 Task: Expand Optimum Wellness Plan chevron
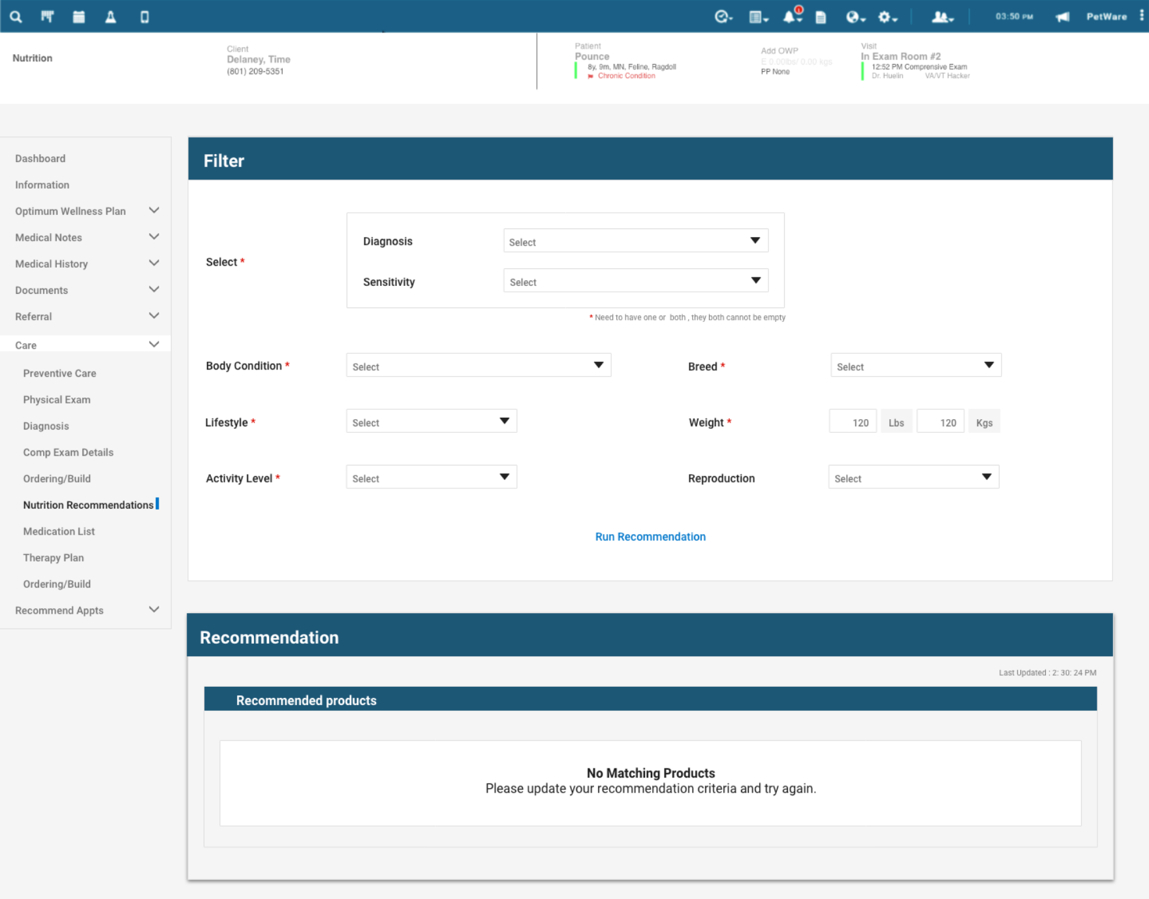click(x=154, y=210)
